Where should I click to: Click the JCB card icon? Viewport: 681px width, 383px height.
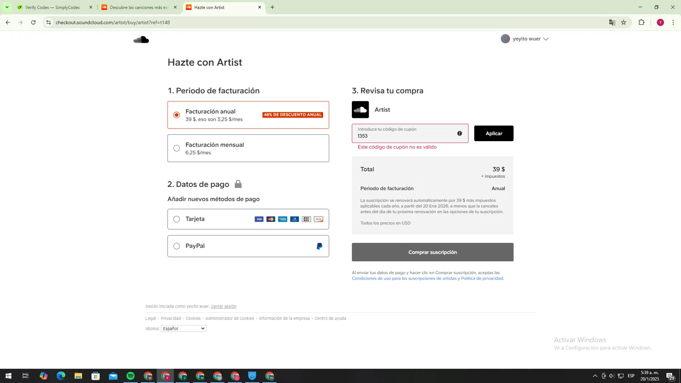(306, 219)
